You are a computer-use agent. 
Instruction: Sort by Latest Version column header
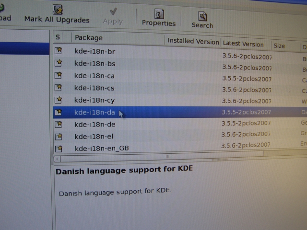(246, 44)
